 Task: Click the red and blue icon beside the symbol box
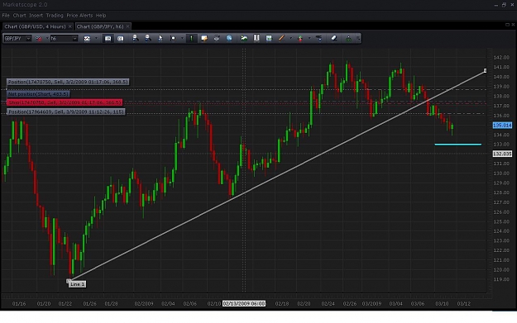(39, 39)
